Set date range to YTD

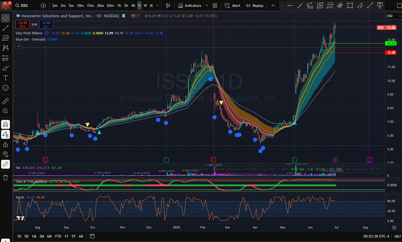pyautogui.click(x=58, y=236)
